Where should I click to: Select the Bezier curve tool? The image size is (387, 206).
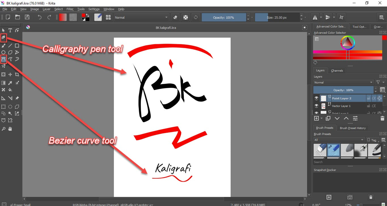point(3,59)
